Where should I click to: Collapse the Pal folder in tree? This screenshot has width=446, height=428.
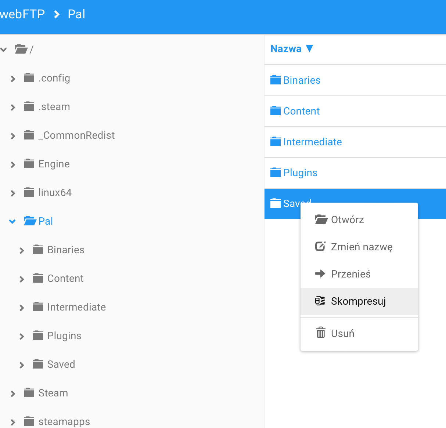click(x=12, y=221)
